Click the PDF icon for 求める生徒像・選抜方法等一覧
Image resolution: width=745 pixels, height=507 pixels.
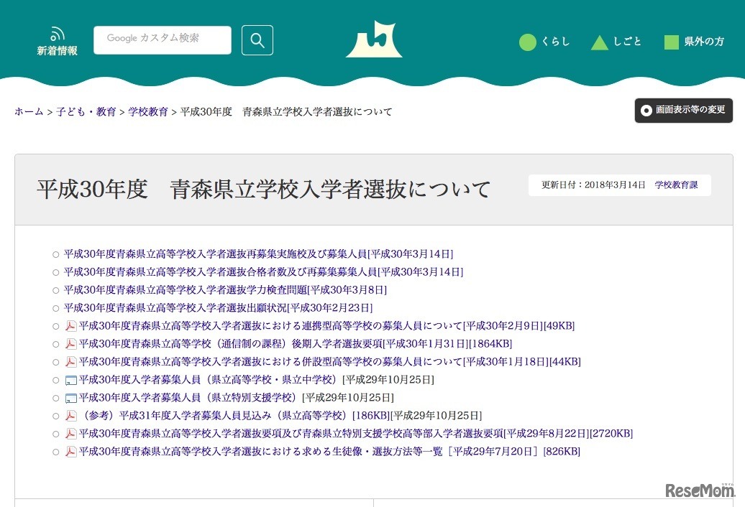[69, 451]
